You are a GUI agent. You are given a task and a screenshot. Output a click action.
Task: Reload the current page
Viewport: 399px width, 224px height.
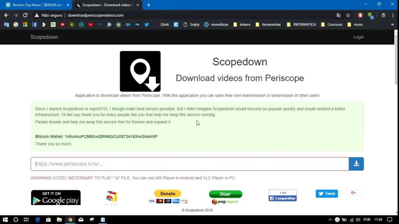(25, 15)
